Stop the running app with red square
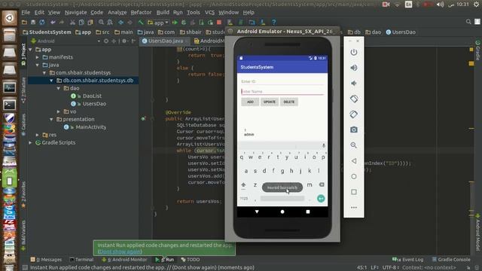This screenshot has height=271, width=482. click(x=219, y=23)
